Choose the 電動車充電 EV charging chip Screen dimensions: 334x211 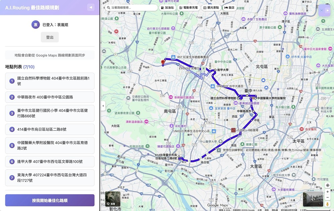(188, 7)
